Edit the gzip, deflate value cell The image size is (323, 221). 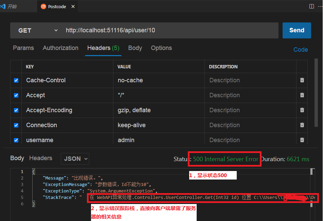159,110
